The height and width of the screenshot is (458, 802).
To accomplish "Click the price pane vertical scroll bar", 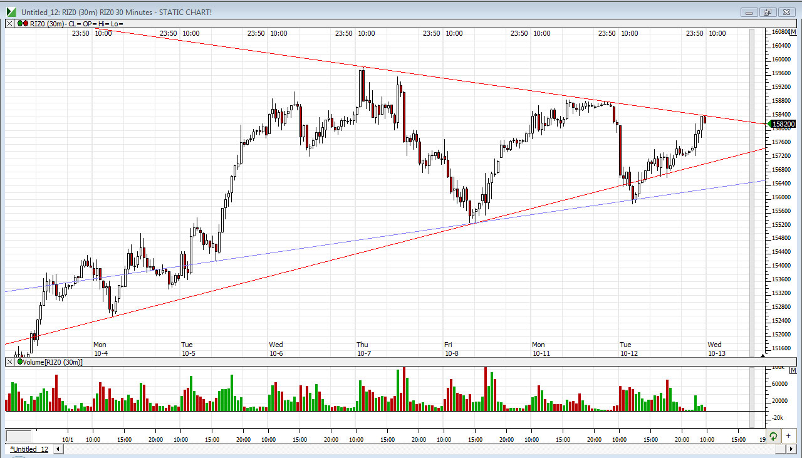I will pyautogui.click(x=753, y=188).
